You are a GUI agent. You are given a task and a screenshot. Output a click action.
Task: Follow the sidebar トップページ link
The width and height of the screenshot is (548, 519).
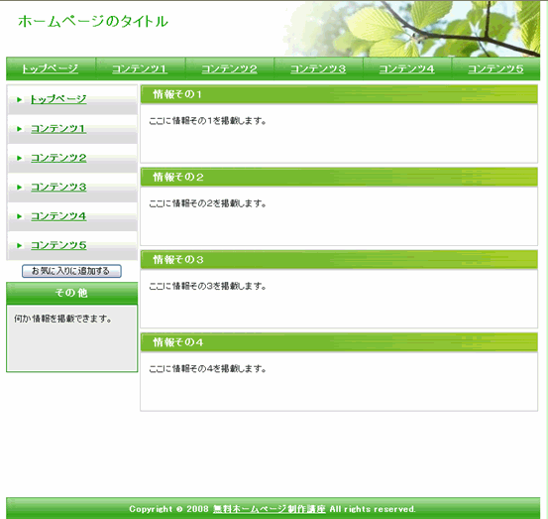58,99
